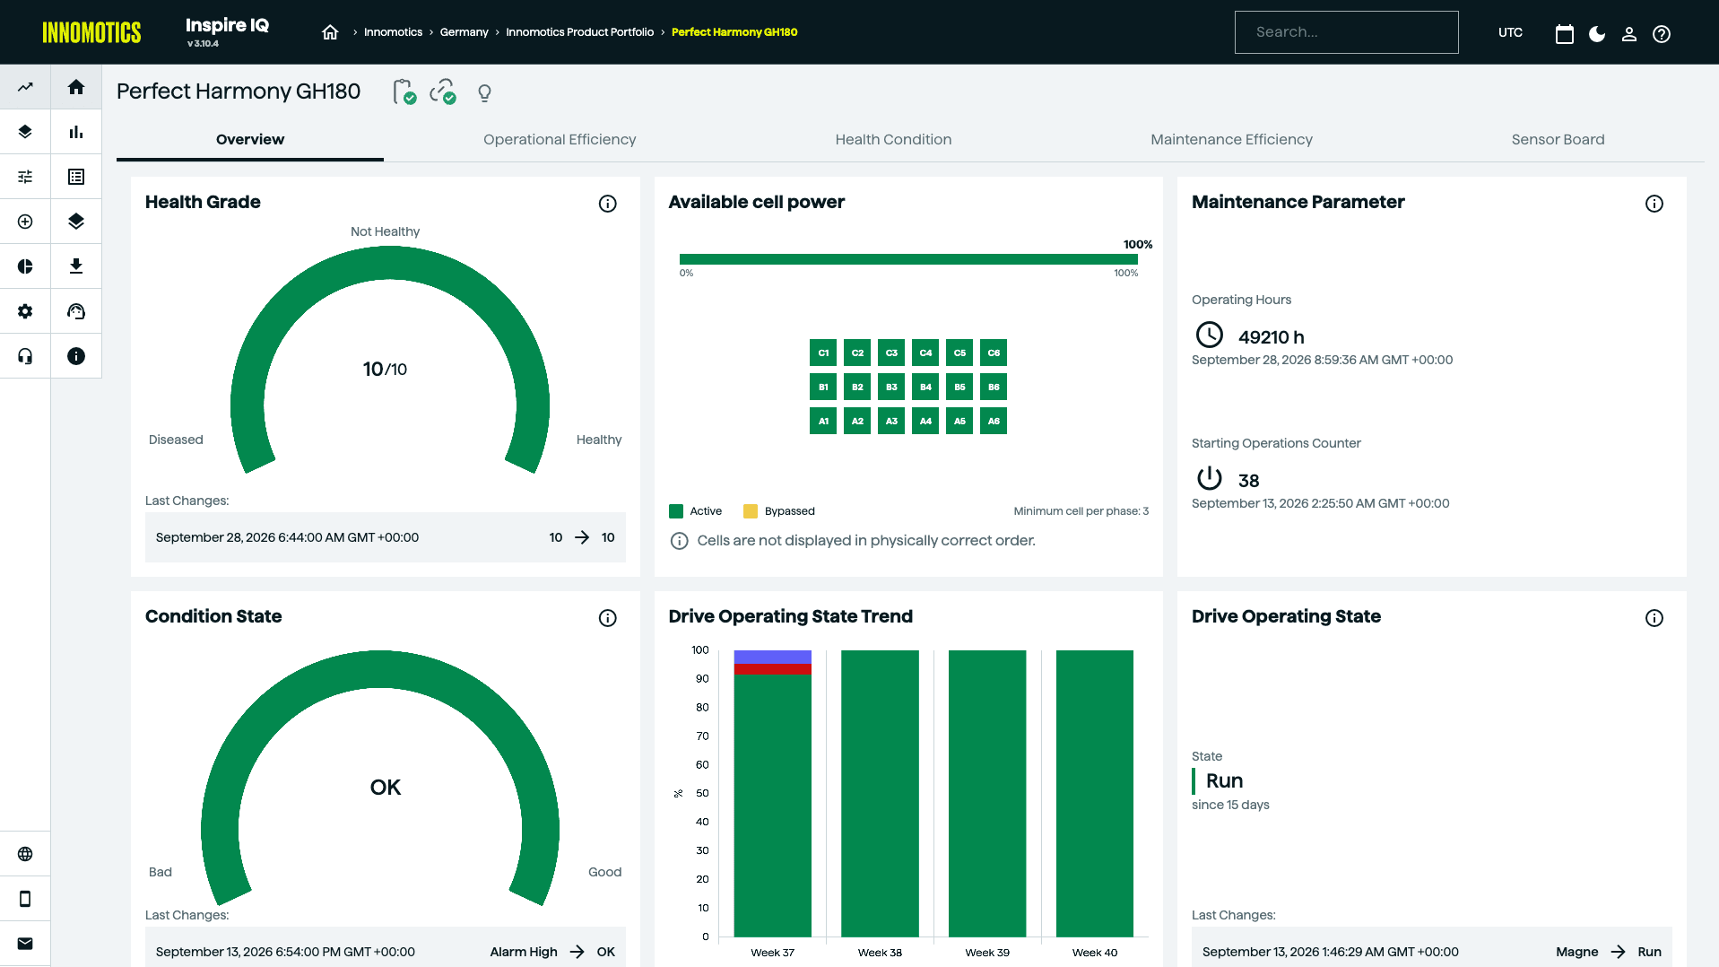Open the filled info circle sidebar icon
The height and width of the screenshot is (967, 1719).
coord(76,356)
